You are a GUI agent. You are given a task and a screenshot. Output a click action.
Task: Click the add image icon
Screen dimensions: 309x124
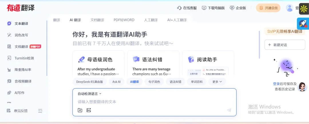(x=89, y=110)
